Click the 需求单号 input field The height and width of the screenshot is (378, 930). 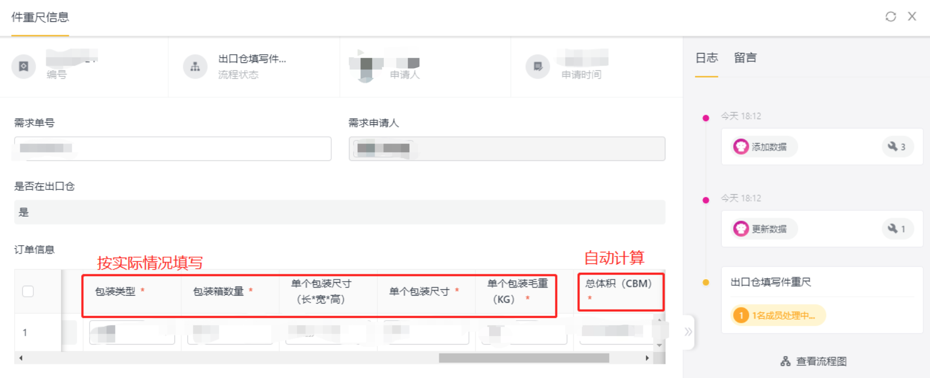point(173,148)
